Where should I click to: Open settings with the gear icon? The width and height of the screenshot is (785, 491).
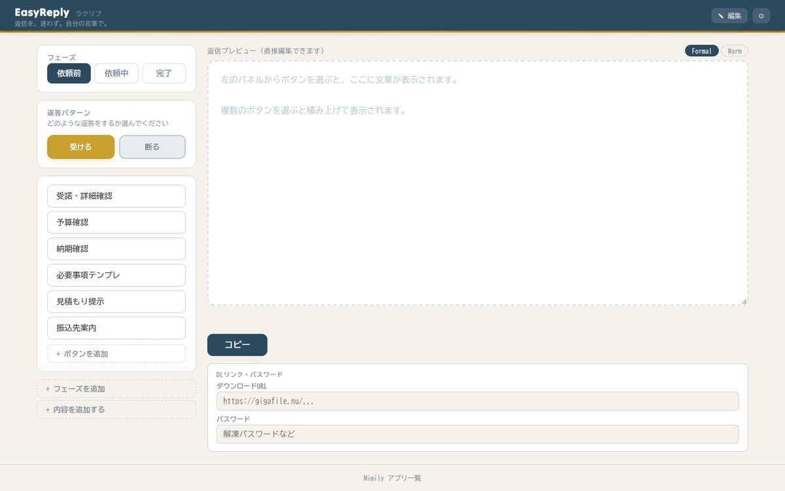tap(761, 16)
